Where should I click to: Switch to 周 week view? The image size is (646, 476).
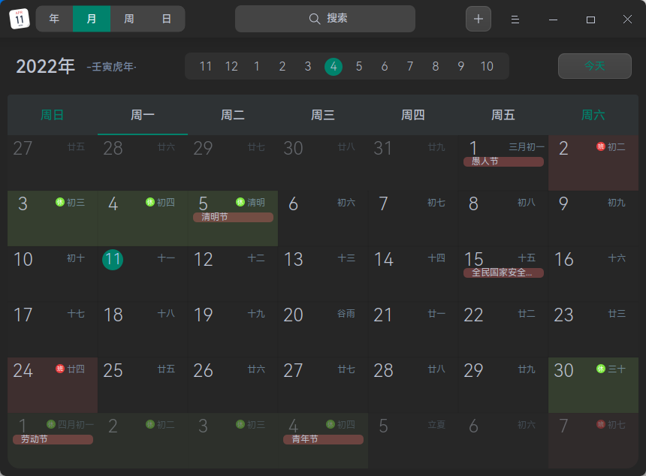click(128, 19)
